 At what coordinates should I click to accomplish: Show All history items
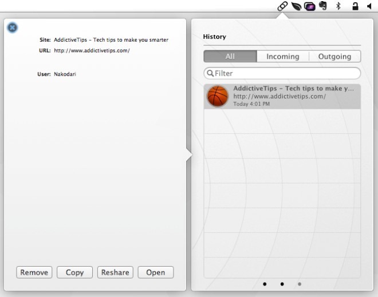tap(230, 56)
